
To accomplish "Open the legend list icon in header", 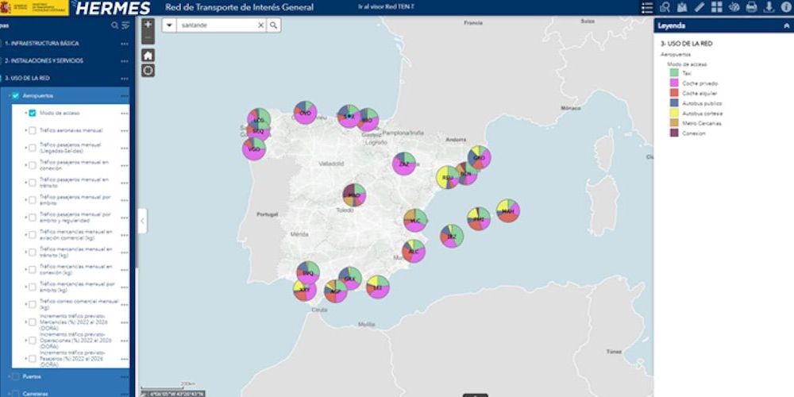I will pos(647,7).
